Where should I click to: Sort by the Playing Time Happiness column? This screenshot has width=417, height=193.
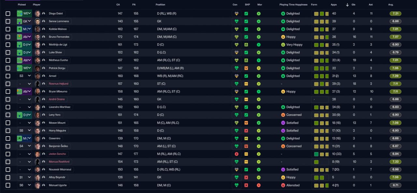point(293,5)
